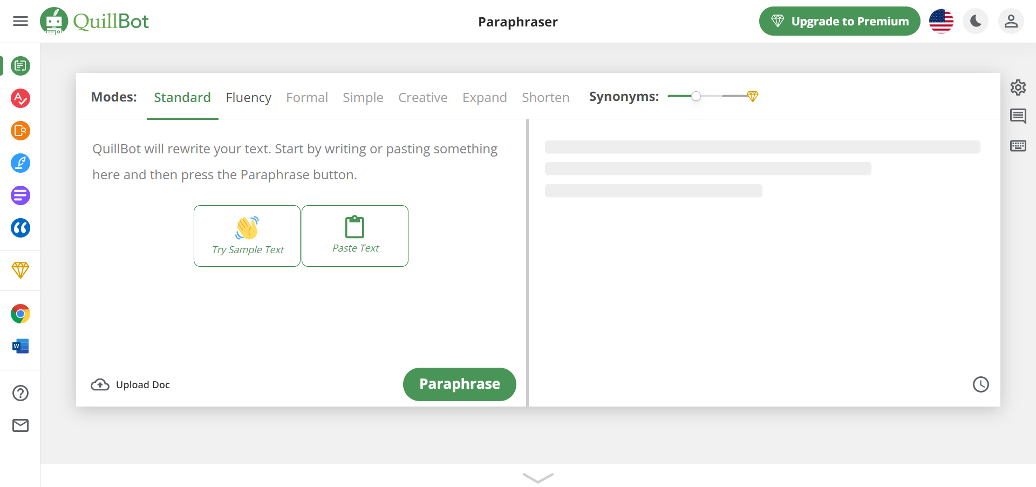Open Settings gear icon
Viewport: 1036px width, 487px height.
tap(1018, 87)
